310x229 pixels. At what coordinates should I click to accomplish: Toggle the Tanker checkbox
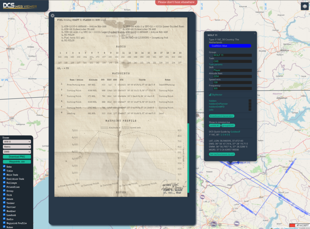click(4, 203)
